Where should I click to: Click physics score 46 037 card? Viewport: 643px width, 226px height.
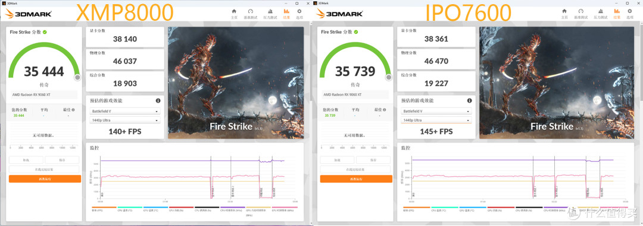tap(124, 59)
